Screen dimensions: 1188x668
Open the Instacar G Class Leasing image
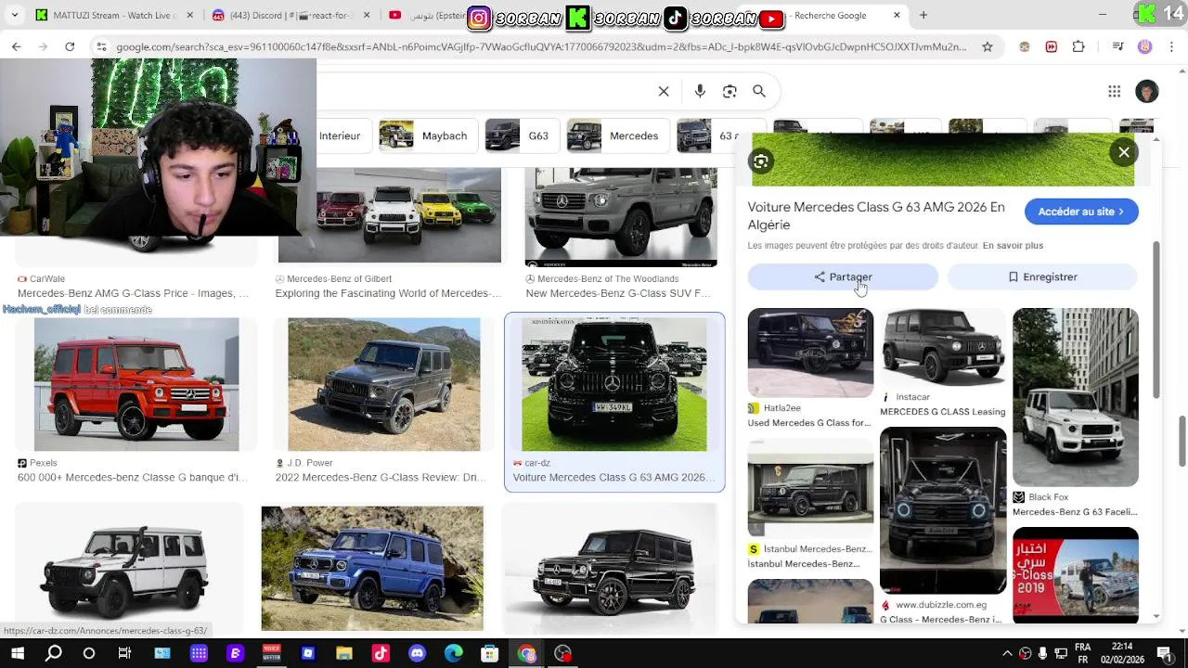pyautogui.click(x=943, y=347)
